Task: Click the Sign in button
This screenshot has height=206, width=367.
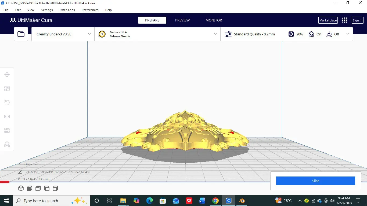Action: tap(358, 20)
